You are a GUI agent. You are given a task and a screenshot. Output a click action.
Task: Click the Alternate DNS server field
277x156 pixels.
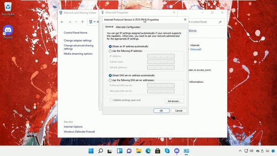click(161, 91)
